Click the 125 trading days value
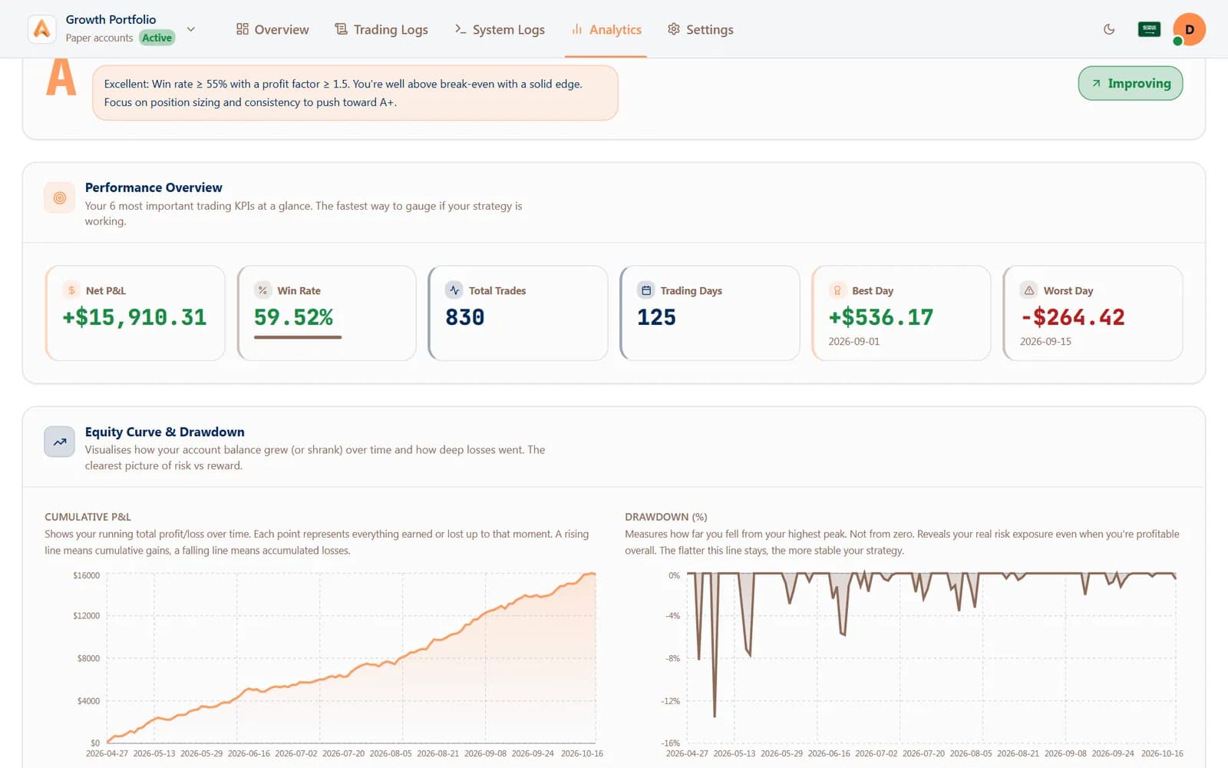The width and height of the screenshot is (1228, 768). 657,317
